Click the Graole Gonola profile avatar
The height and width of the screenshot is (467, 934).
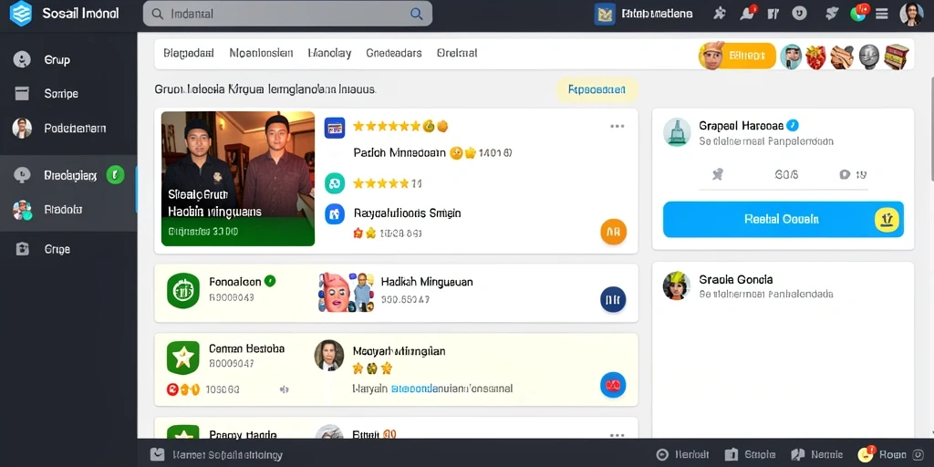click(x=677, y=285)
